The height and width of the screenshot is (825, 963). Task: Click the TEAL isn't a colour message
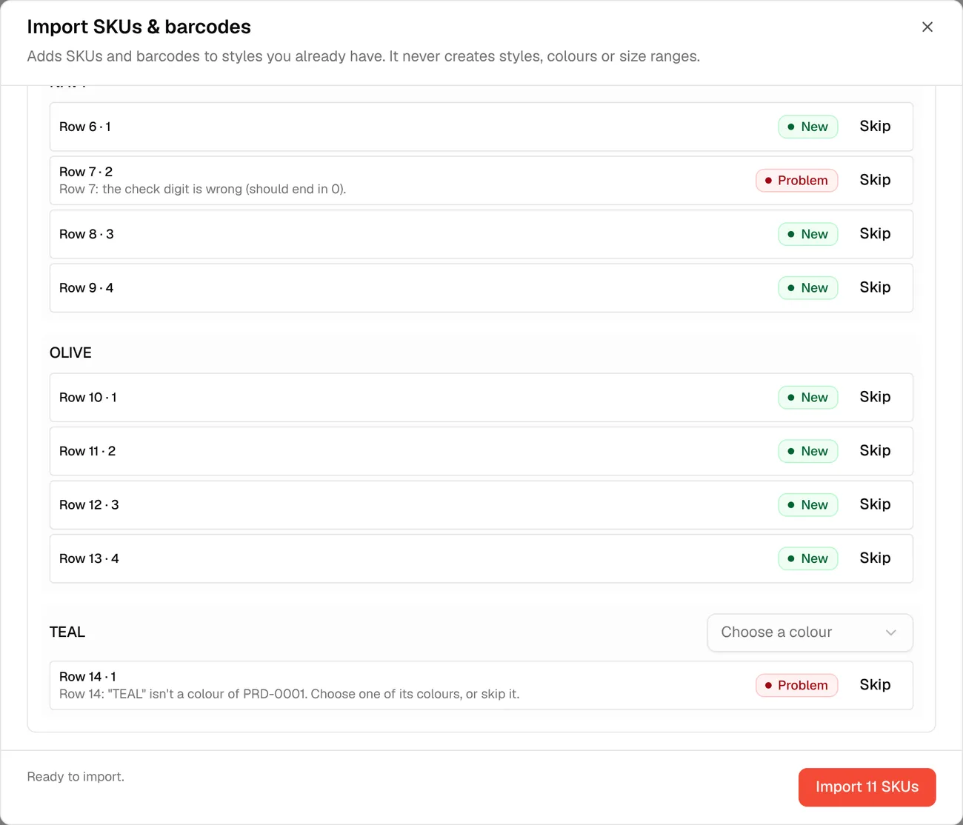pyautogui.click(x=290, y=695)
